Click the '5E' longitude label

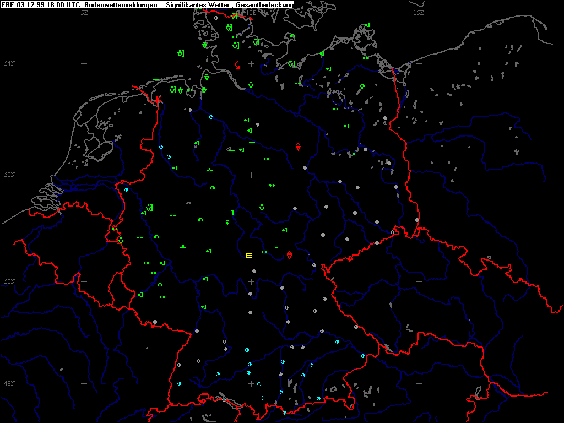pyautogui.click(x=84, y=12)
